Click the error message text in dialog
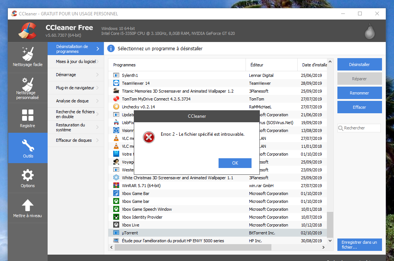 [x=202, y=134]
